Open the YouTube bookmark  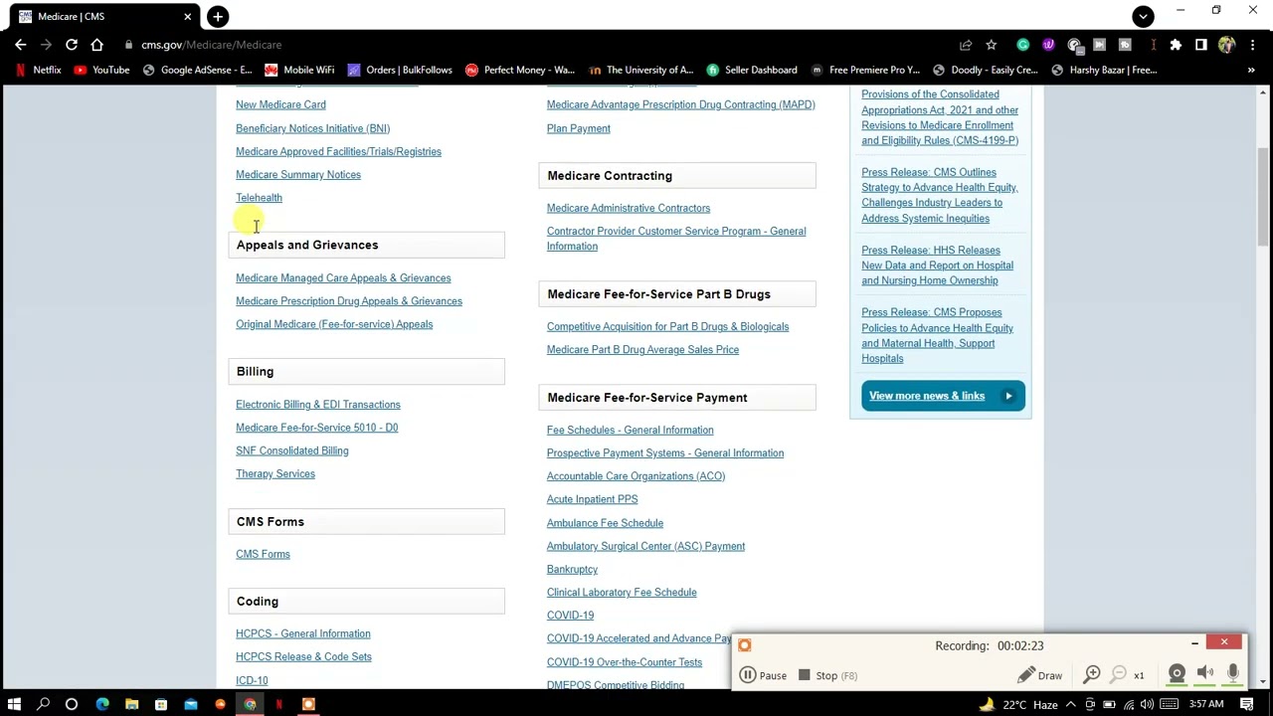[102, 70]
